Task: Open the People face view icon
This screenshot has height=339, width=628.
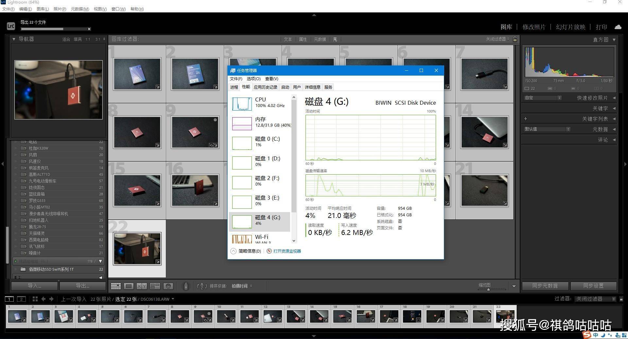Action: tap(168, 286)
